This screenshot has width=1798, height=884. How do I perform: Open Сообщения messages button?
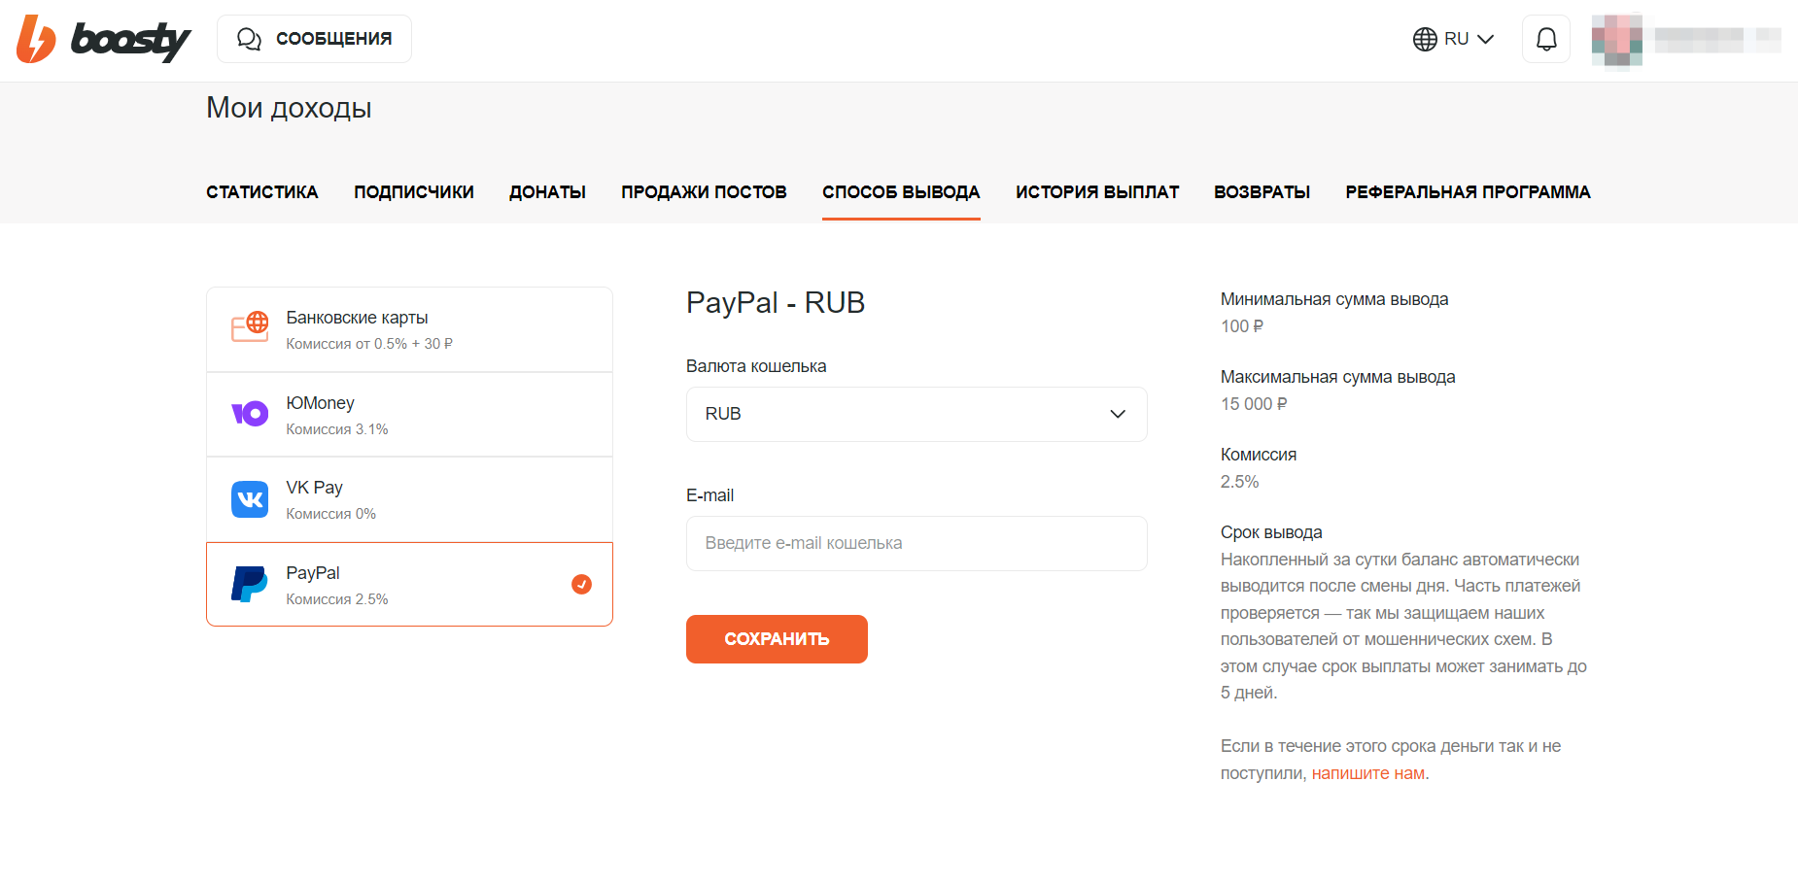click(314, 39)
